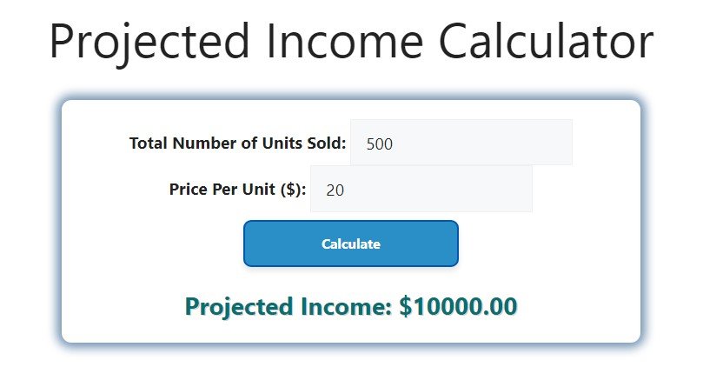Select the Projected Income Calculator page heading
This screenshot has height=387, width=703.
[x=351, y=41]
